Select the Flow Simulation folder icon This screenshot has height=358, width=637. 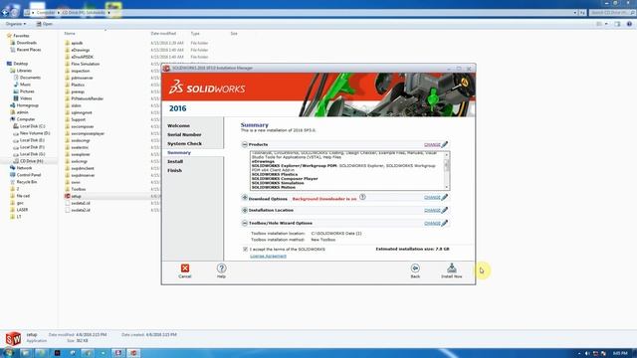pos(68,64)
